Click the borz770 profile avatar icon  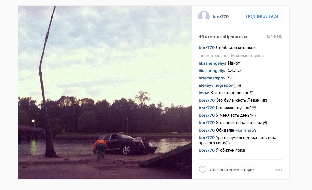(x=204, y=16)
